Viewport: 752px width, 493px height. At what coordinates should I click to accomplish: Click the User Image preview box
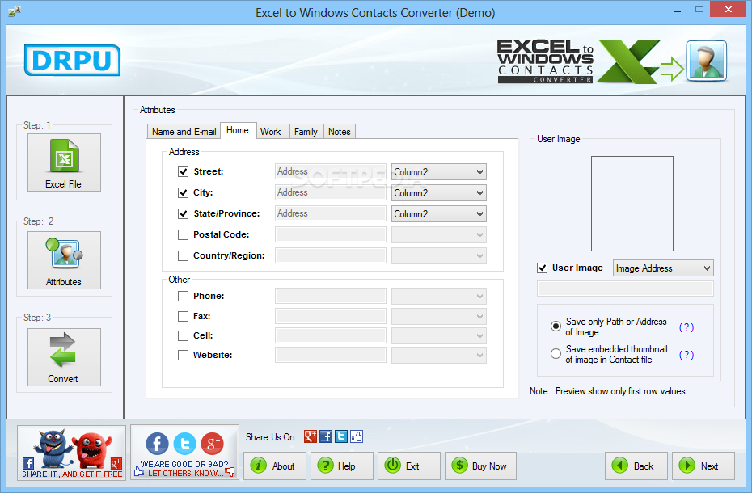632,204
